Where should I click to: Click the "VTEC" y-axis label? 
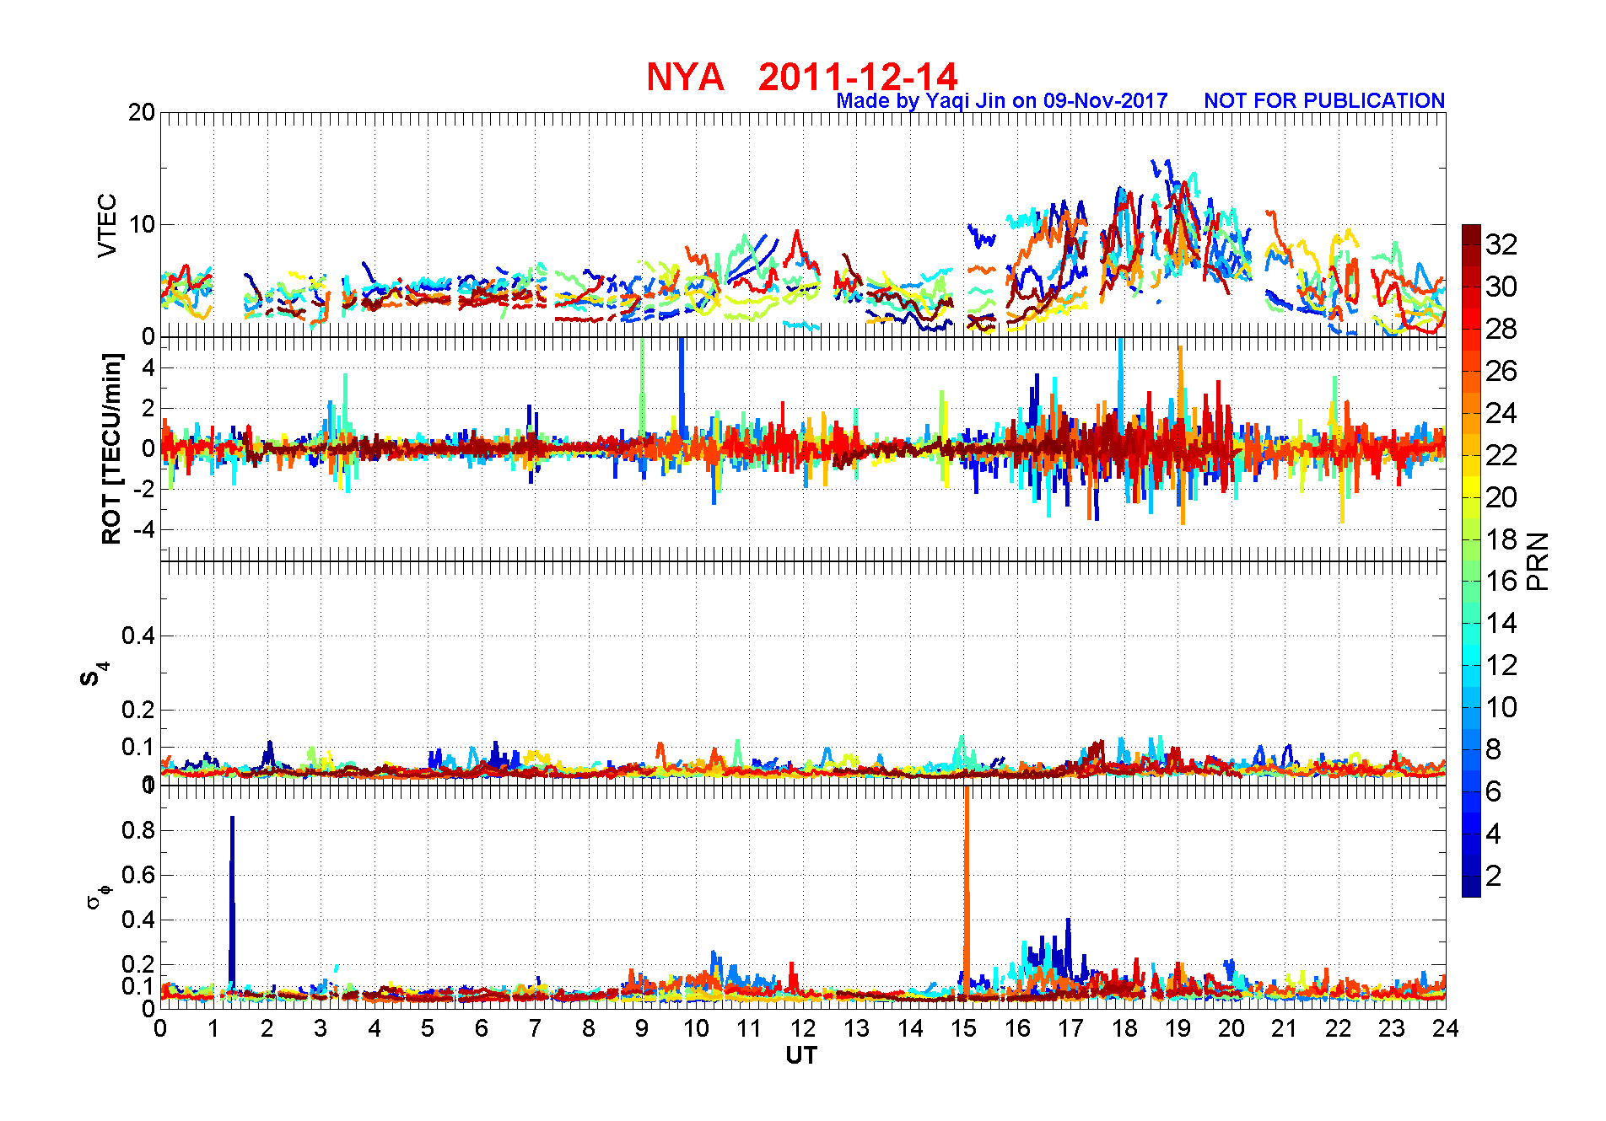pos(107,225)
